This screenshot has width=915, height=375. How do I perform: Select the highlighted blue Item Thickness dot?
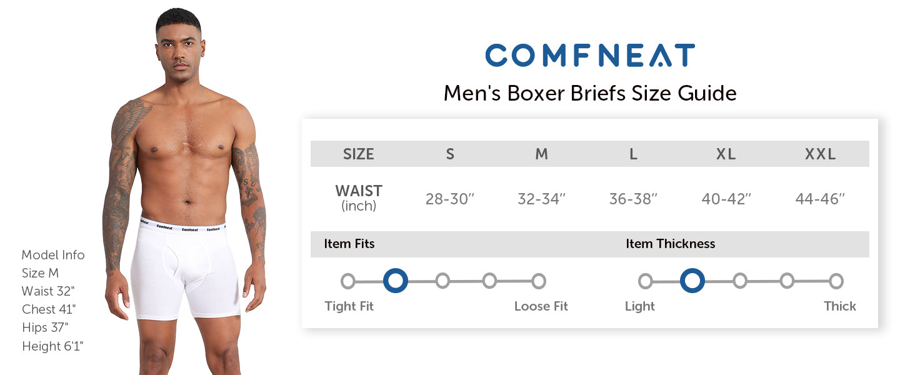click(x=692, y=281)
